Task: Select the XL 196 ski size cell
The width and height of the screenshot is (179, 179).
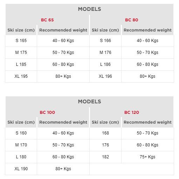Action: pyautogui.click(x=105, y=76)
